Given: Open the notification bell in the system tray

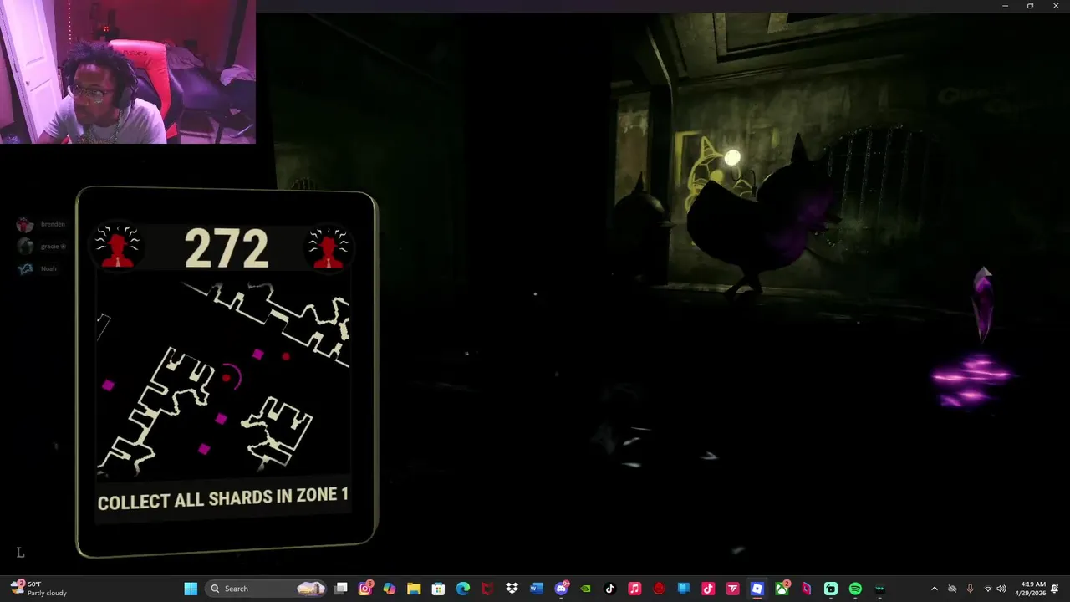Looking at the screenshot, I should click(x=1056, y=589).
